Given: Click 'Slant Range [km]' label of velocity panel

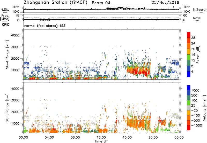Looking at the screenshot, I should point(7,108).
